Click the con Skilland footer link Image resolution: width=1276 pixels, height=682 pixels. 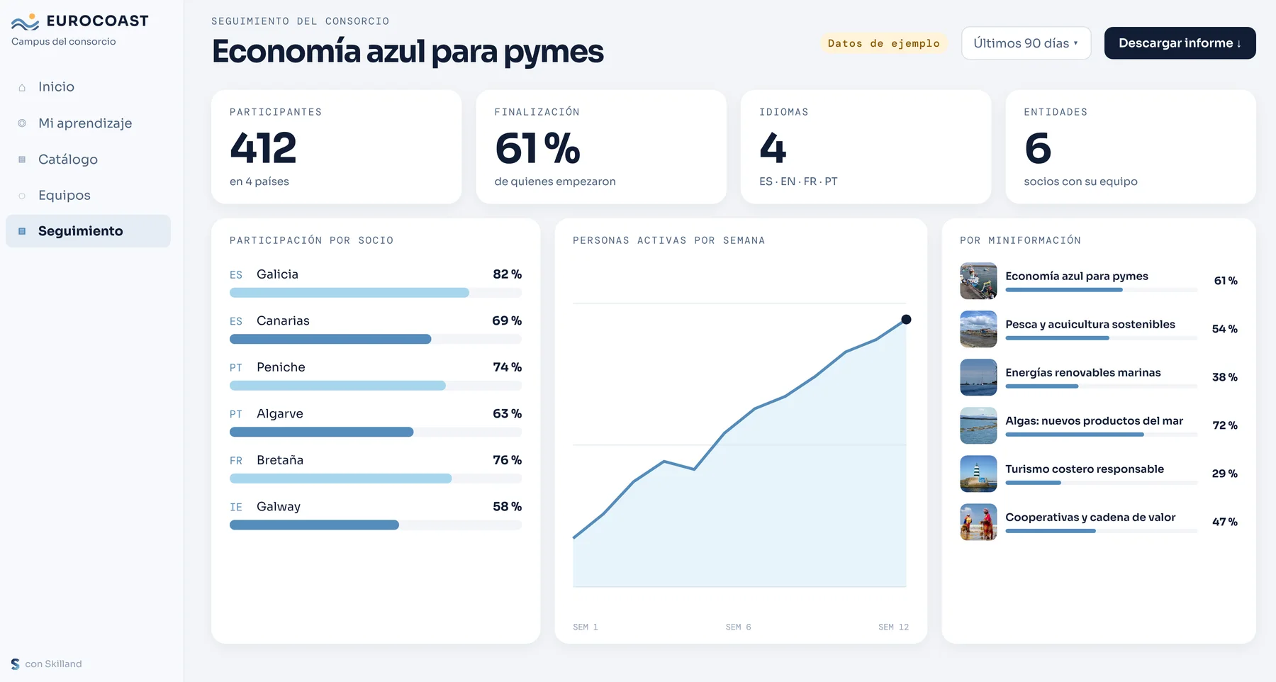pyautogui.click(x=47, y=664)
